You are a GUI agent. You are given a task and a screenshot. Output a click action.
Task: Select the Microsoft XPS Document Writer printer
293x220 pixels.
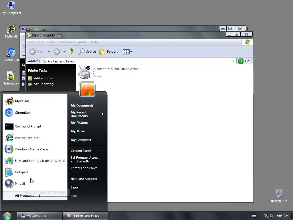108,72
